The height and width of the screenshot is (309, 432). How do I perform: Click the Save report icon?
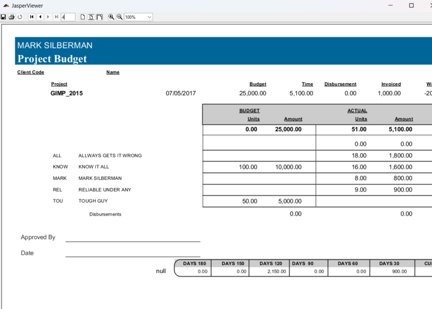click(x=4, y=17)
